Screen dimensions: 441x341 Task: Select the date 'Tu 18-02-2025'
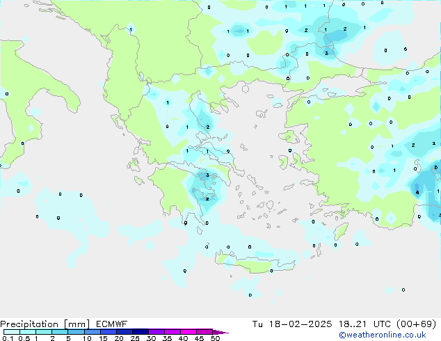coord(292,324)
